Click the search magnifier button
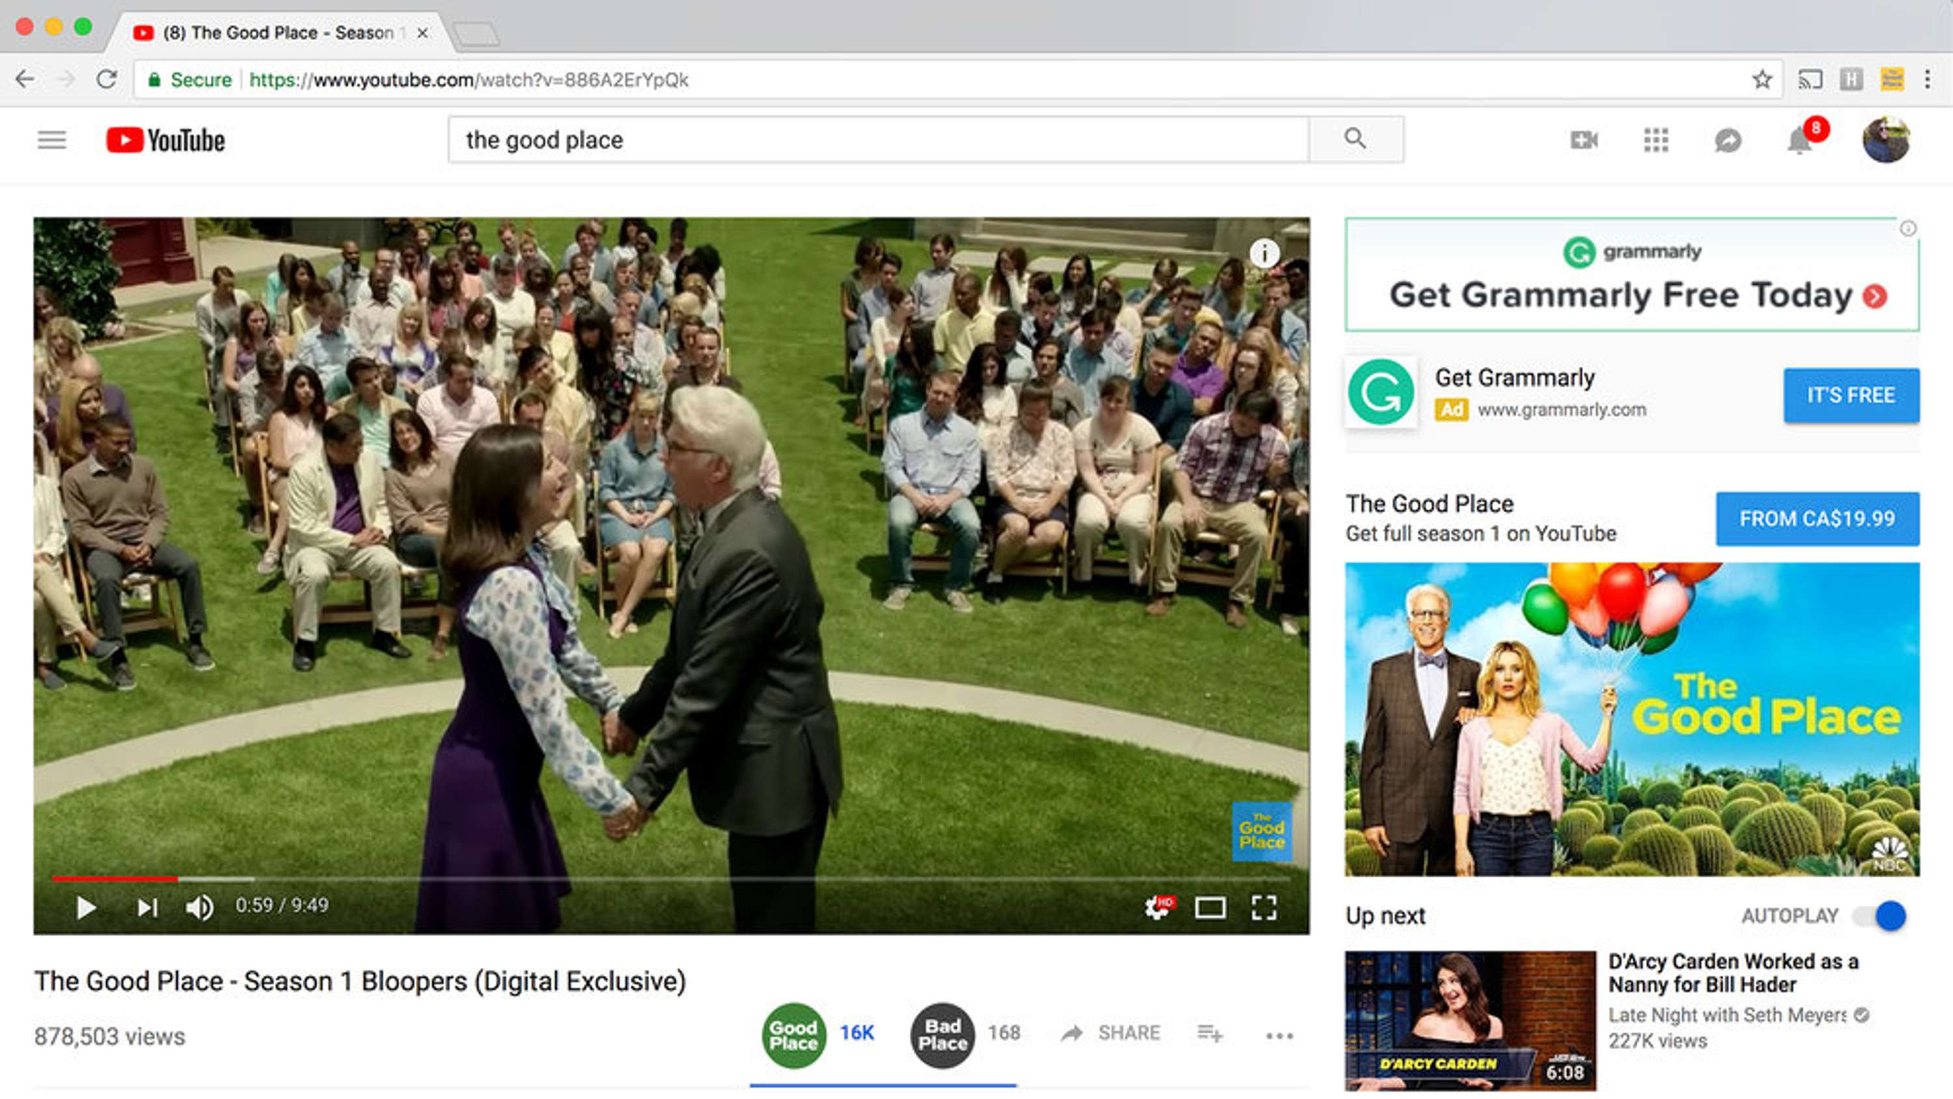 click(x=1355, y=139)
